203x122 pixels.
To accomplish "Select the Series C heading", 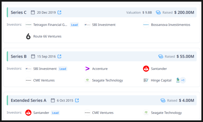I will click(x=18, y=12).
